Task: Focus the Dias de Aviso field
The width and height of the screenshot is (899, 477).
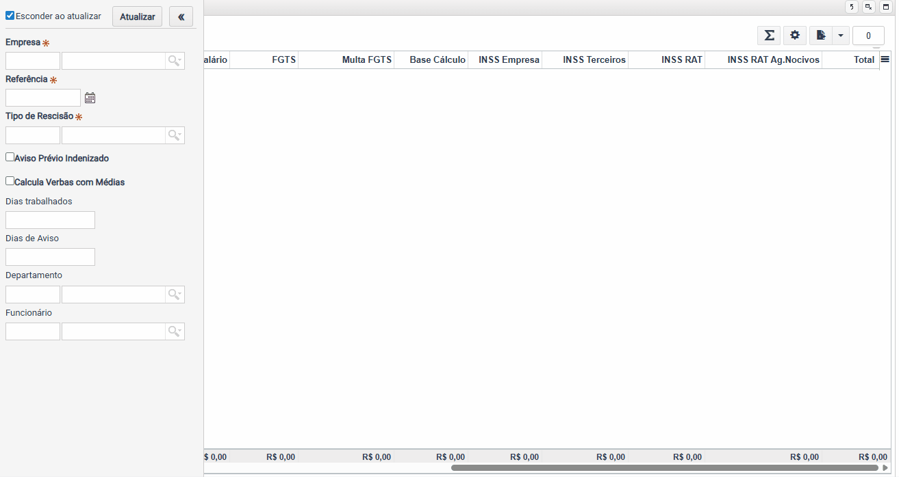Action: [50, 257]
